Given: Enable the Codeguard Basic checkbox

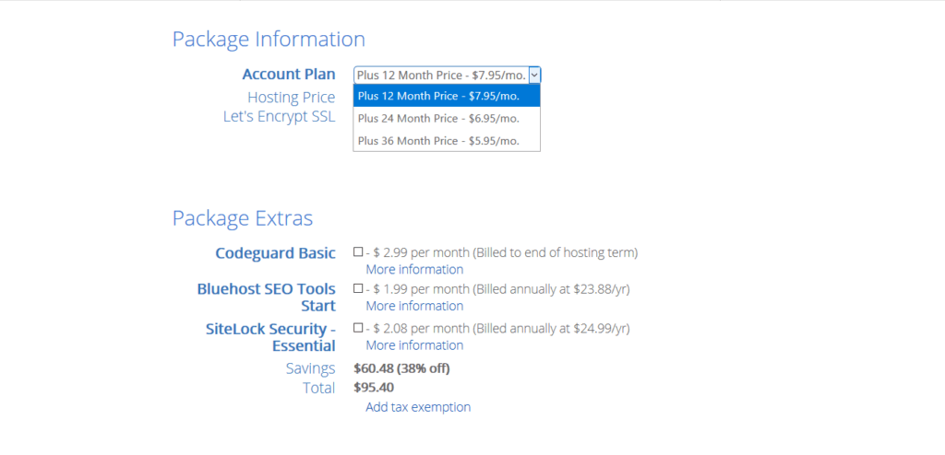Looking at the screenshot, I should 358,251.
